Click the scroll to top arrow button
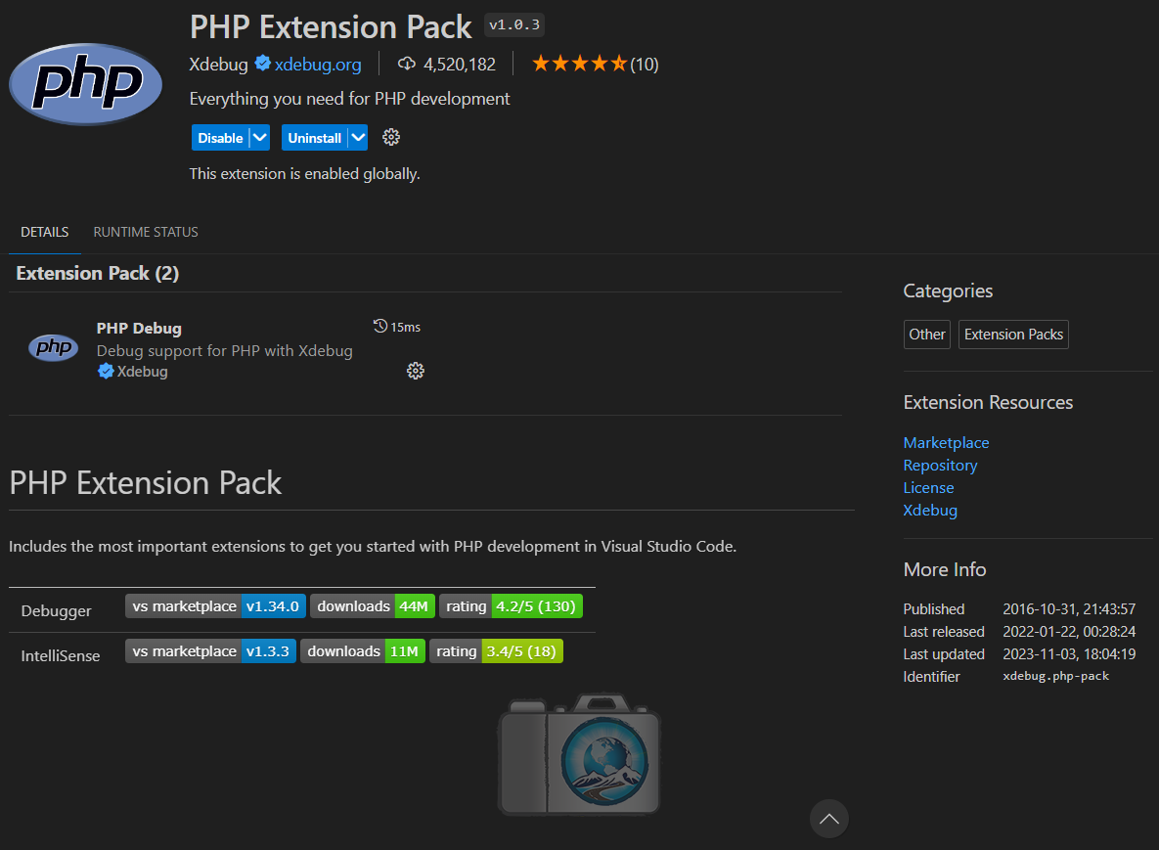1159x850 pixels. click(x=828, y=819)
